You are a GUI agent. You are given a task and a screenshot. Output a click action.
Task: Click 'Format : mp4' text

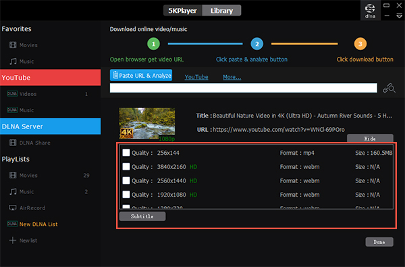click(x=297, y=153)
